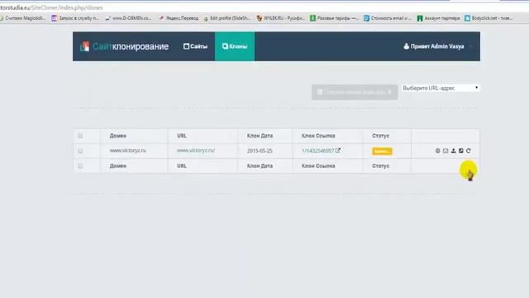Open the Запрос в службу bookmark
Image resolution: width=529 pixels, height=298 pixels.
point(75,18)
